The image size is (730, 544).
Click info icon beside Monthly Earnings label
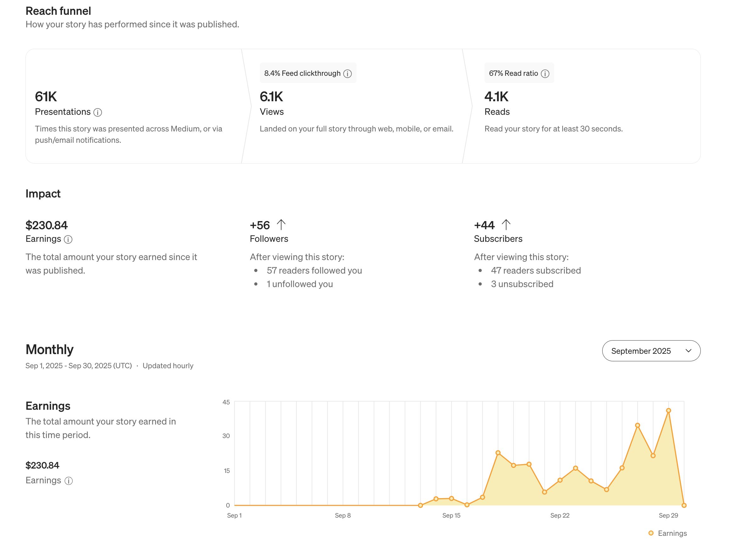(69, 481)
